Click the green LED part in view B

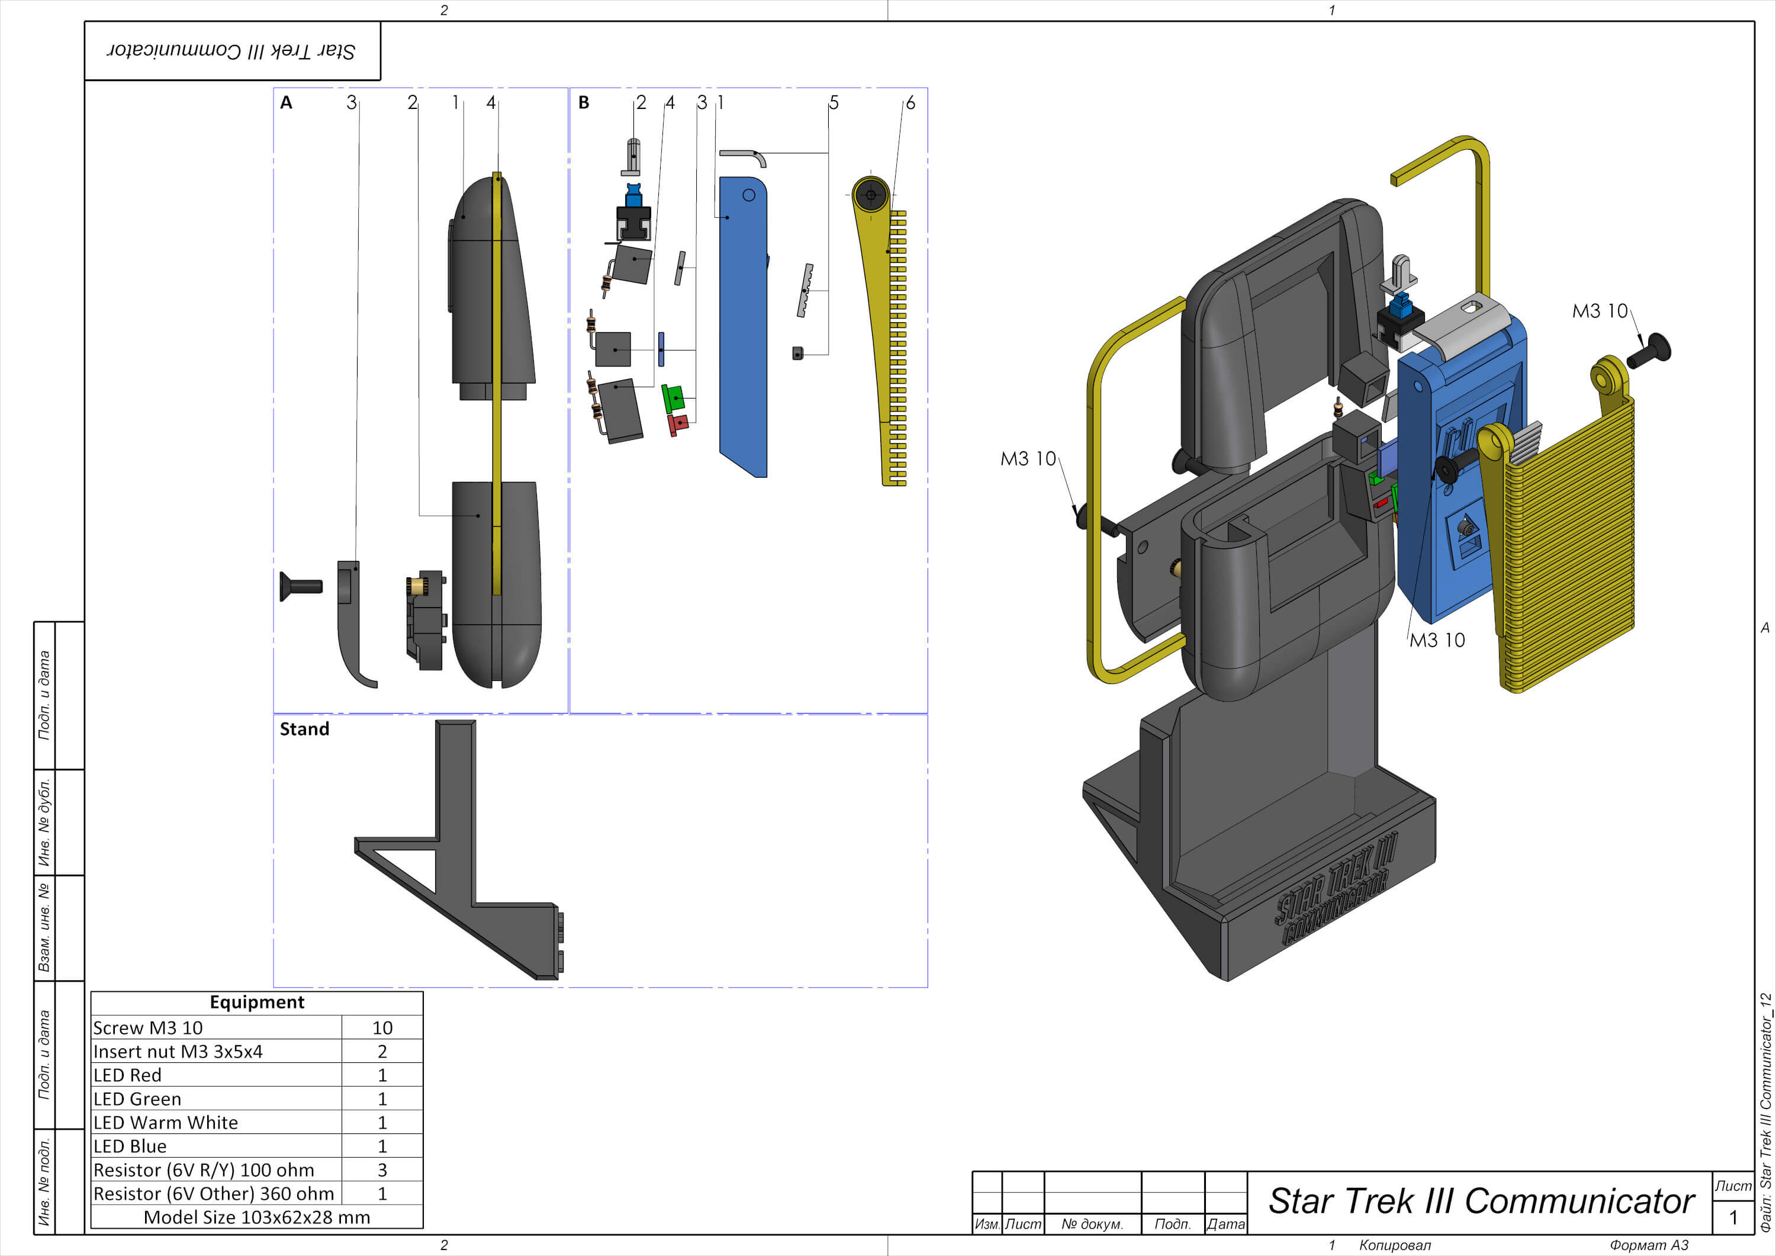click(674, 398)
